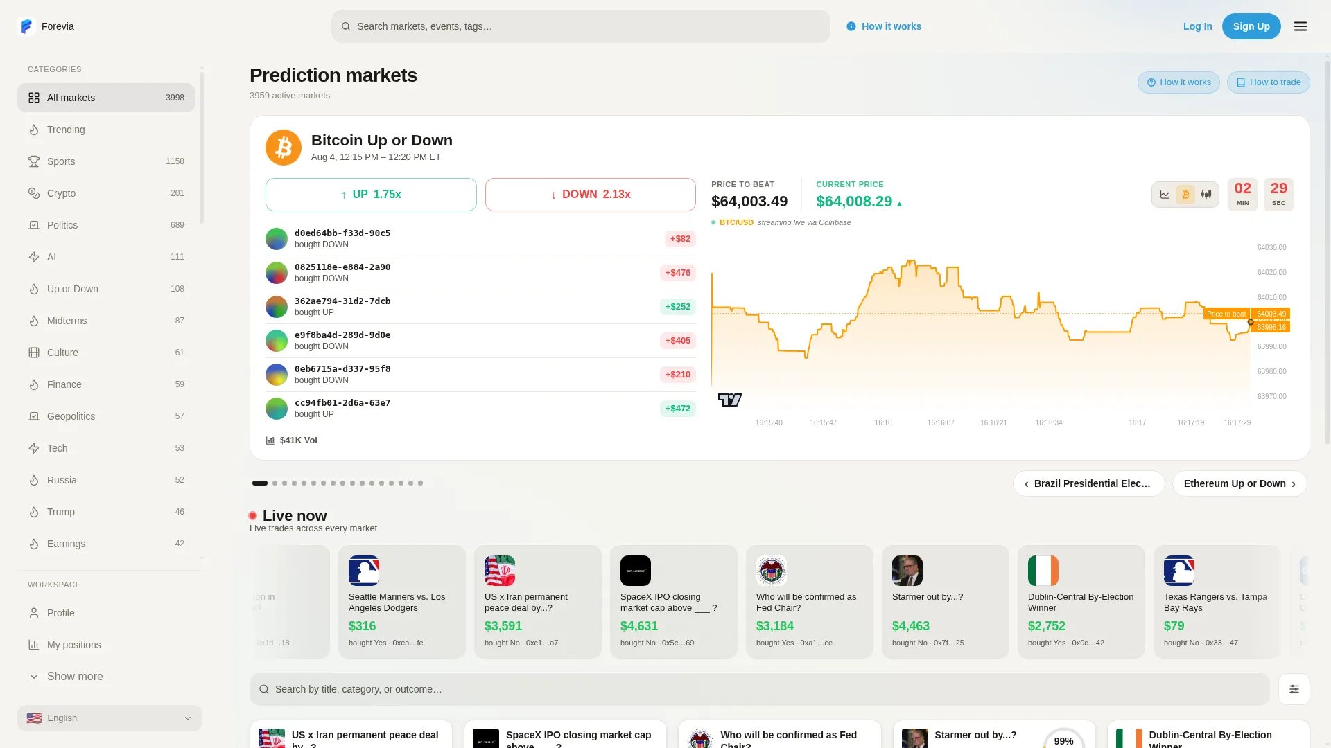This screenshot has height=748, width=1331.
Task: Open the Russia category
Action: pyautogui.click(x=106, y=480)
